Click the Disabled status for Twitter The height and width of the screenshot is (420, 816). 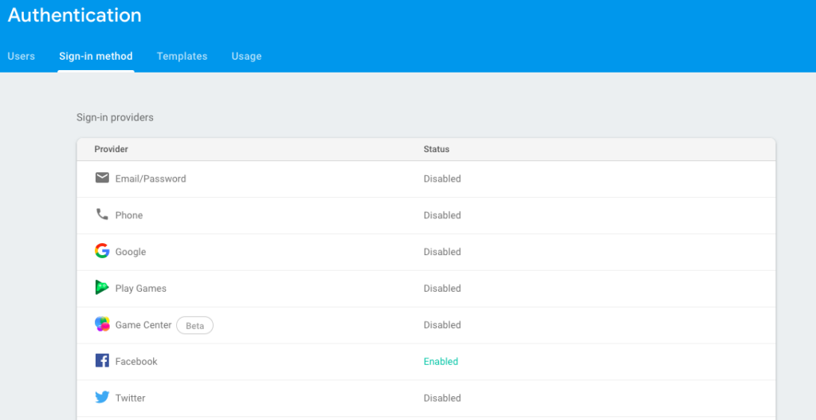[442, 398]
